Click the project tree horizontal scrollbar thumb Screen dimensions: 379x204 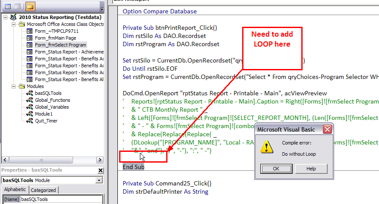(41, 160)
